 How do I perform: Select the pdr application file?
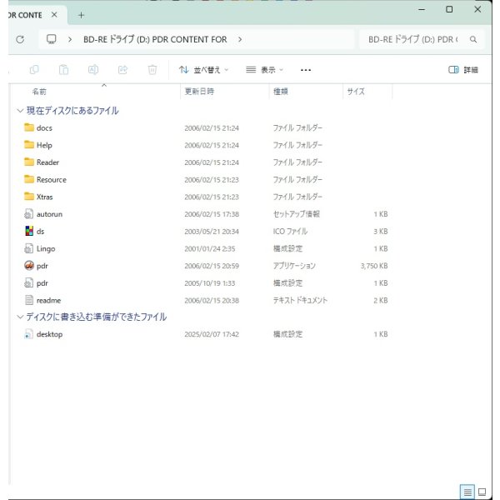pyautogui.click(x=42, y=266)
